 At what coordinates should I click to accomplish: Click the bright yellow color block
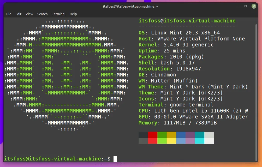tap(171, 141)
